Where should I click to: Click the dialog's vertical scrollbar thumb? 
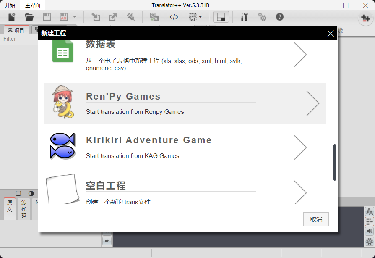coord(335,162)
